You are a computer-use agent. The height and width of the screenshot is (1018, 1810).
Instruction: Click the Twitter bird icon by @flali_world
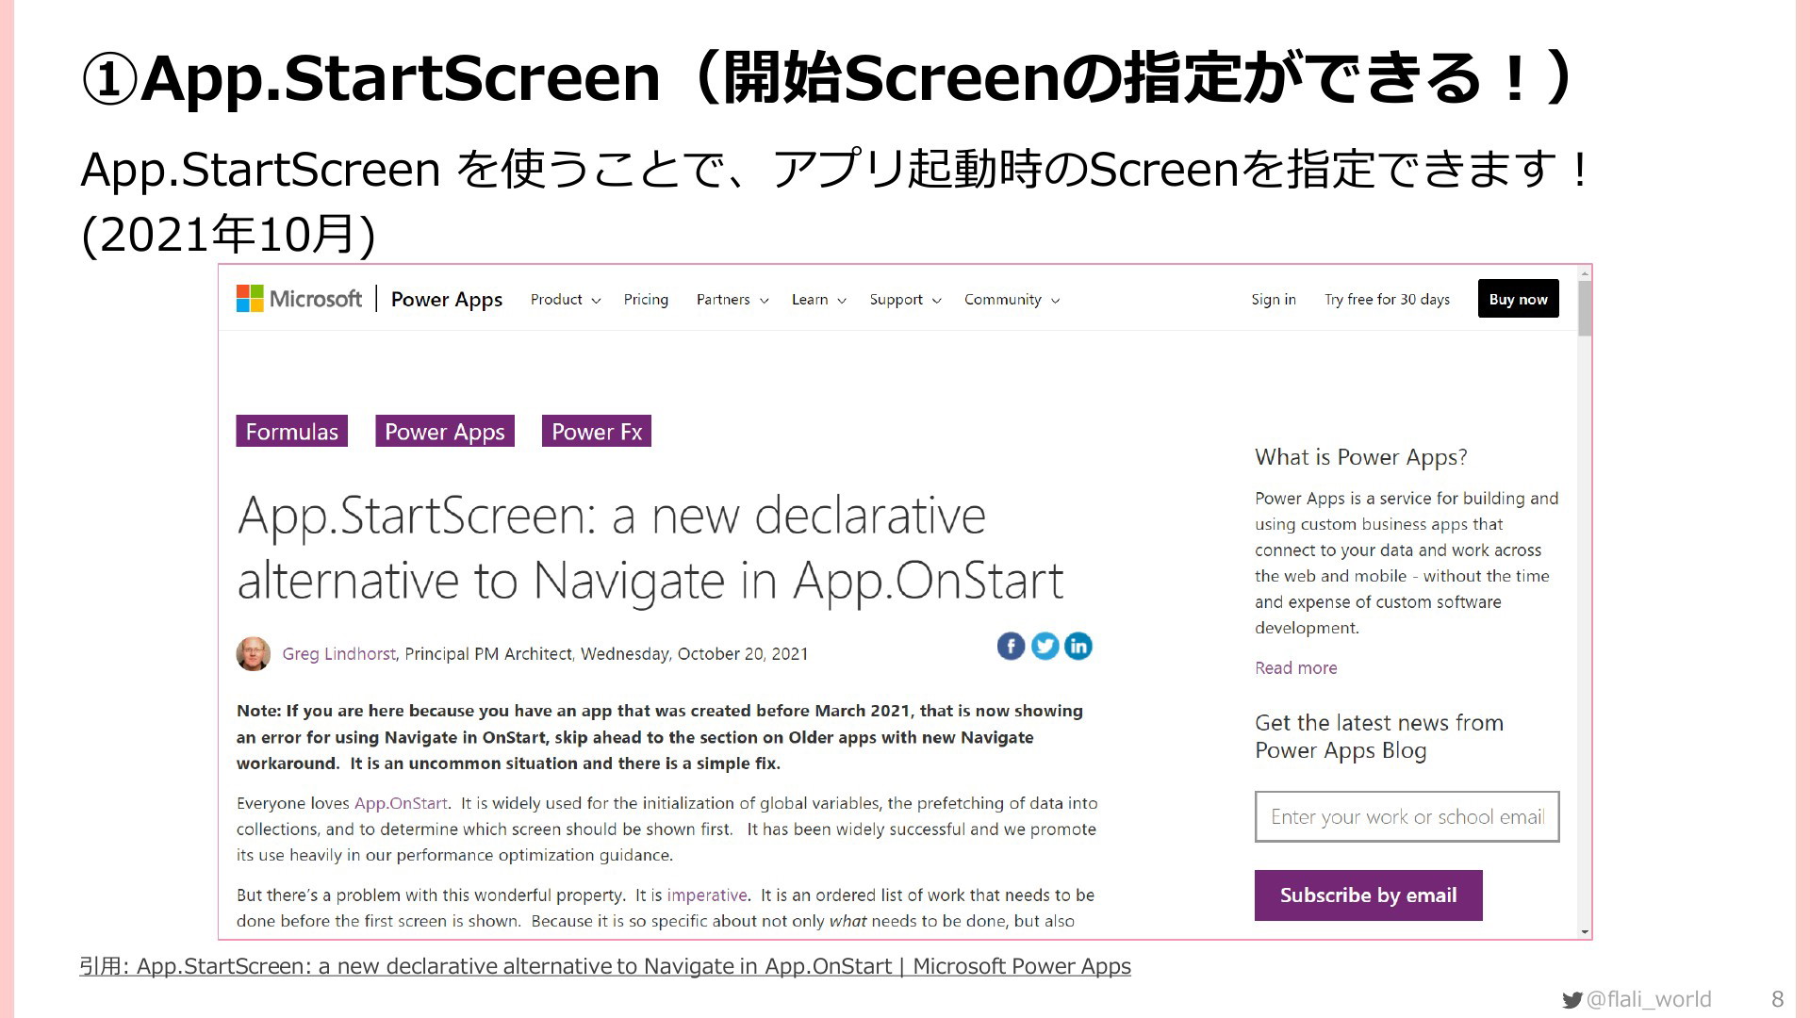pyautogui.click(x=1571, y=1000)
